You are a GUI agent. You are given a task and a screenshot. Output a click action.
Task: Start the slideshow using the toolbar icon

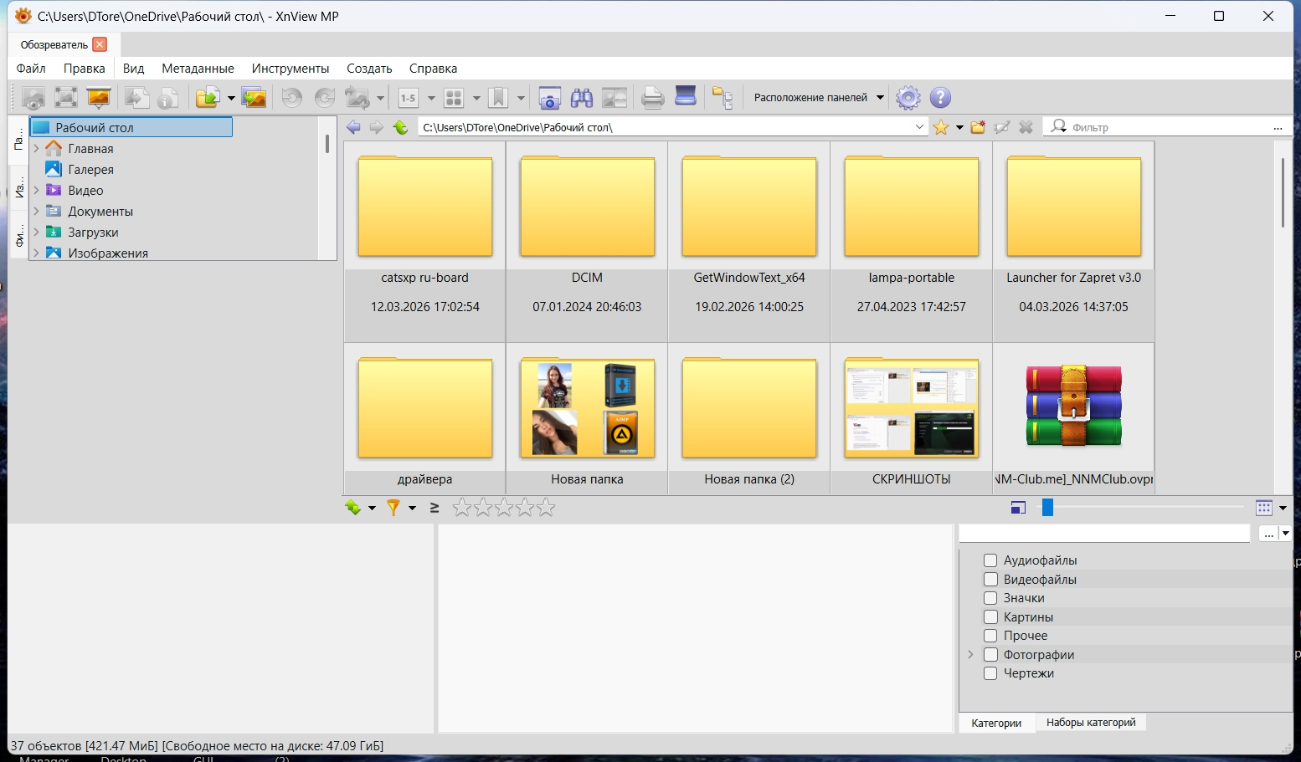click(x=99, y=98)
